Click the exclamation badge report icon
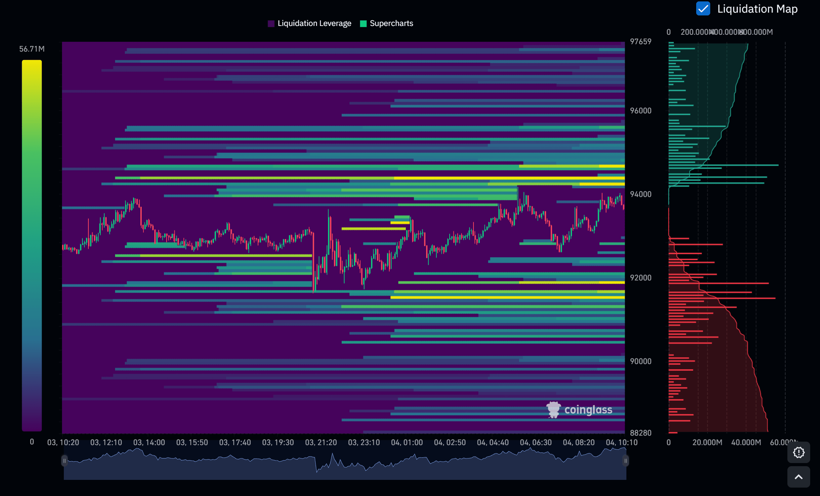This screenshot has width=820, height=496. 799,453
